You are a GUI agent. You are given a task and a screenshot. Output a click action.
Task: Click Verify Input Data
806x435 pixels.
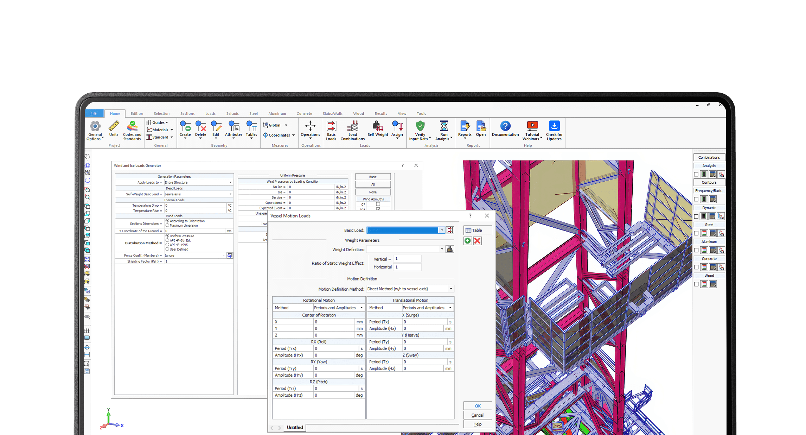tap(420, 131)
